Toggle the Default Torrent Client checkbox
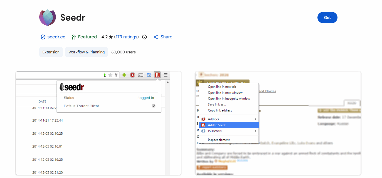This screenshot has width=382, height=178. pyautogui.click(x=154, y=106)
